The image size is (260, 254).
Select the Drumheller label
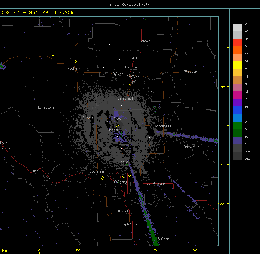192,147
